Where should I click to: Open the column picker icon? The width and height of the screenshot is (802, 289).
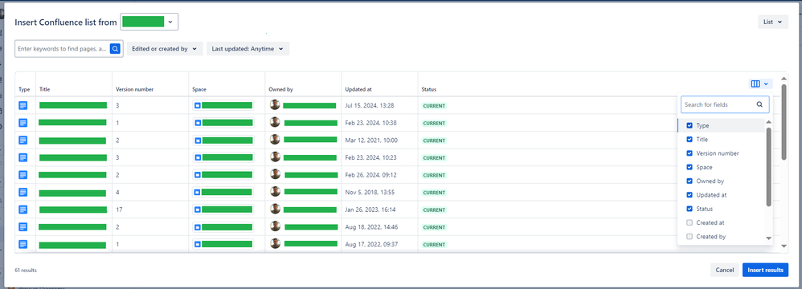point(755,83)
